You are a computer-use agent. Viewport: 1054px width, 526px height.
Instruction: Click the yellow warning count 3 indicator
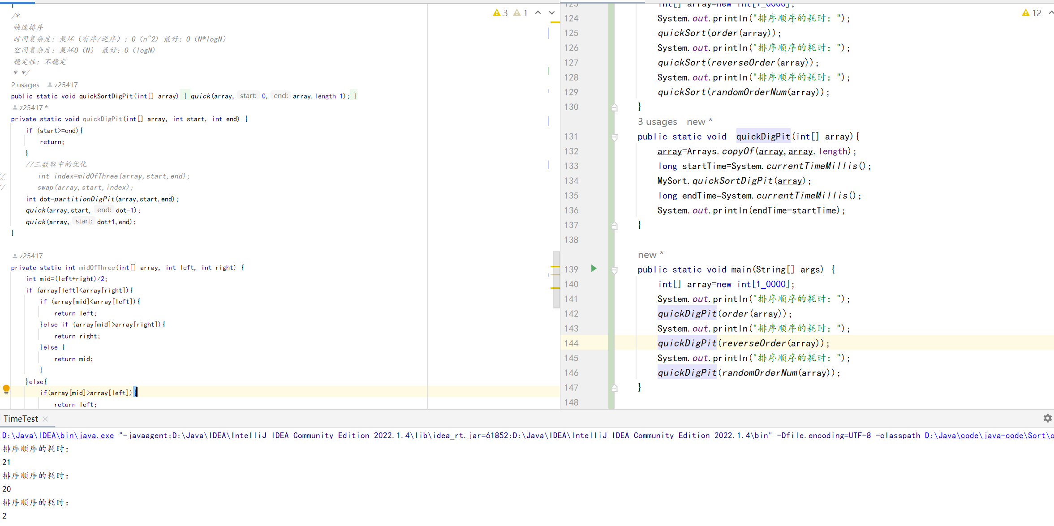click(x=500, y=13)
